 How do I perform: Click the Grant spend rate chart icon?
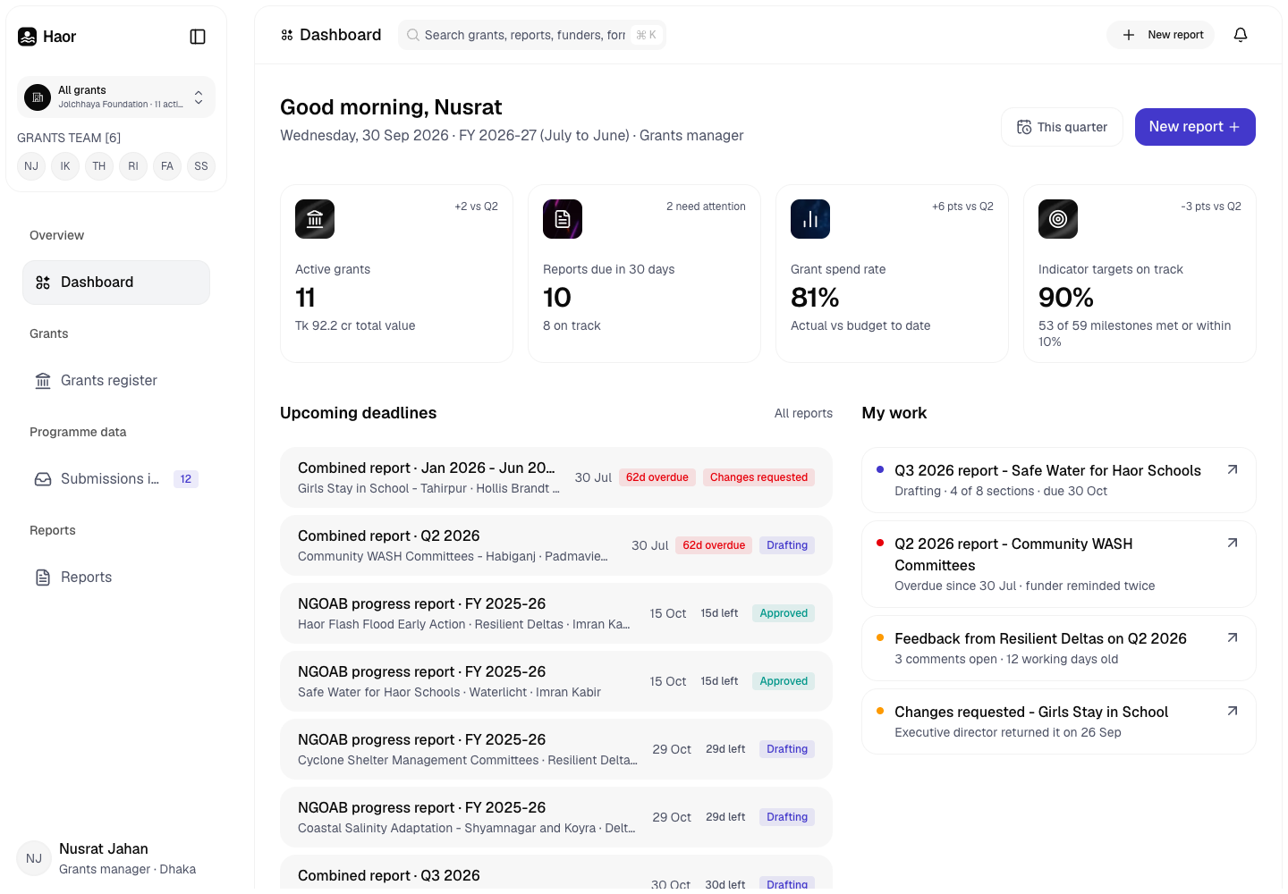click(810, 219)
